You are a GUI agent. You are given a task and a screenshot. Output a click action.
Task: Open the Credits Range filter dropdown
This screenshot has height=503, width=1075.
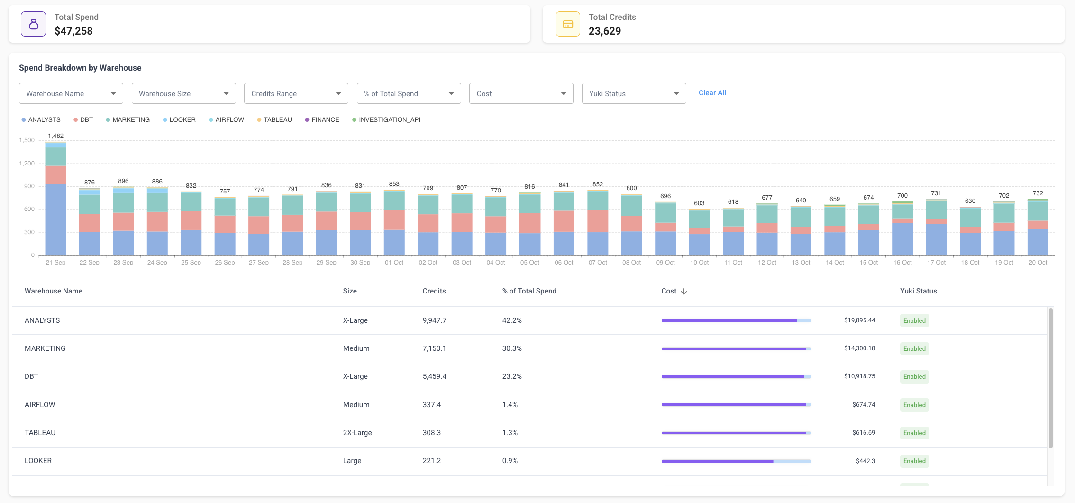pyautogui.click(x=296, y=93)
